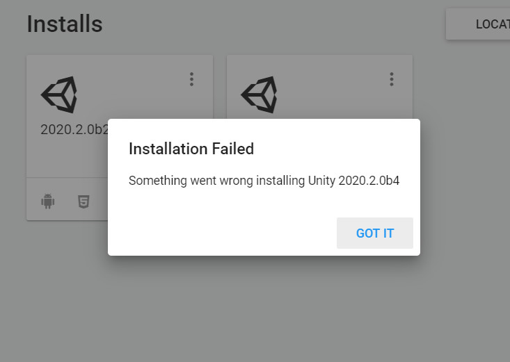
Task: Click the Unity logo on the 2020.2.0b2 card
Action: click(59, 94)
